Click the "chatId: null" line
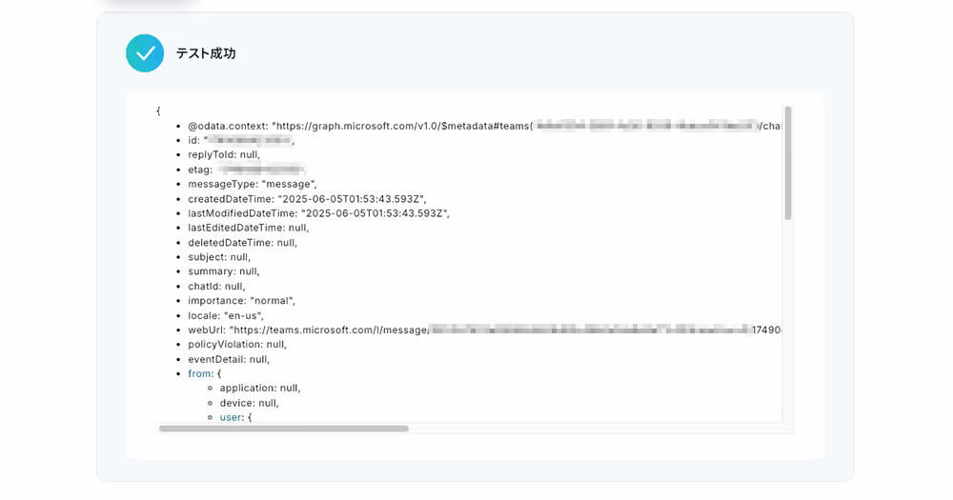The height and width of the screenshot is (500, 953). click(216, 286)
